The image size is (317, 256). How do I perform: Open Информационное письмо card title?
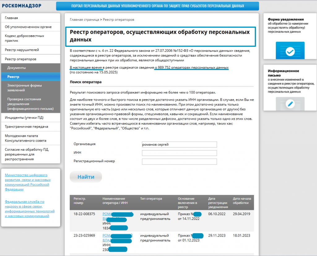pos(283,73)
